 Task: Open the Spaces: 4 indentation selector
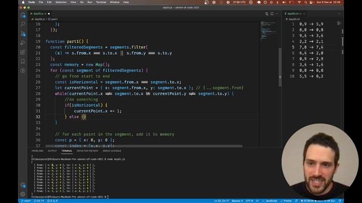[x=237, y=201]
